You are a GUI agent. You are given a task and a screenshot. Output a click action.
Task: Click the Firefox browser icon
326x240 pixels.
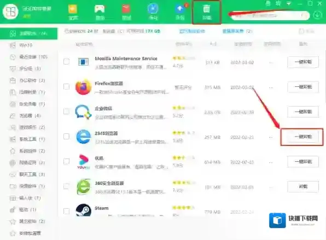click(83, 87)
